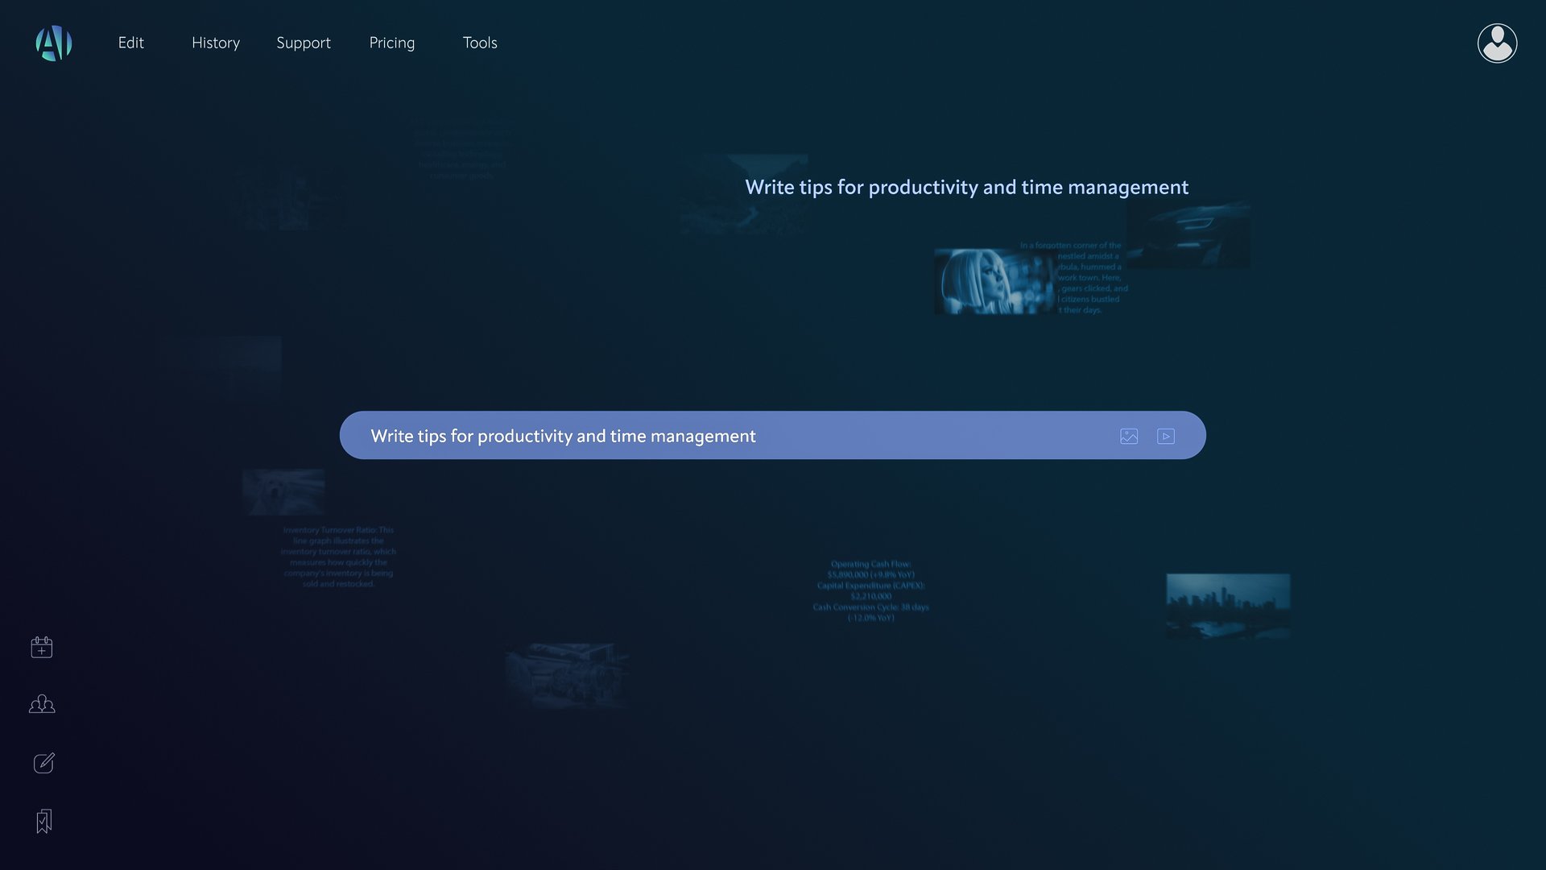The width and height of the screenshot is (1546, 870).
Task: Open the Pricing page link
Action: coord(392,43)
